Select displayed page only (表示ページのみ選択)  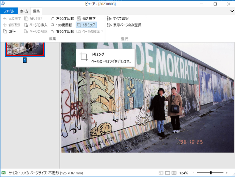124,25
